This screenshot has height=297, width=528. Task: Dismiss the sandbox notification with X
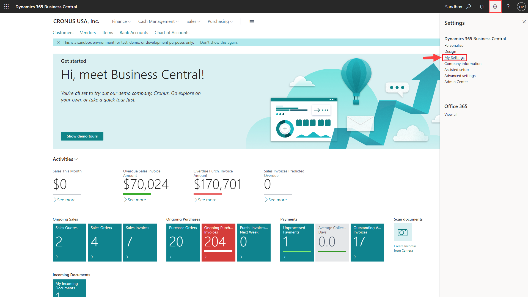(58, 42)
